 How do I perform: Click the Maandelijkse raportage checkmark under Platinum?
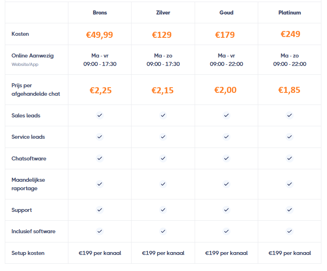click(x=290, y=184)
